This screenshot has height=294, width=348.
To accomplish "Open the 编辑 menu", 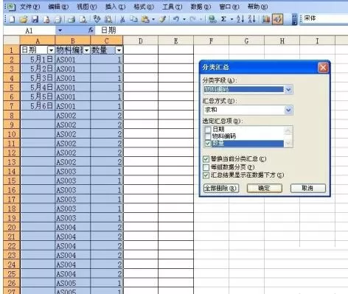I will click(58, 7).
